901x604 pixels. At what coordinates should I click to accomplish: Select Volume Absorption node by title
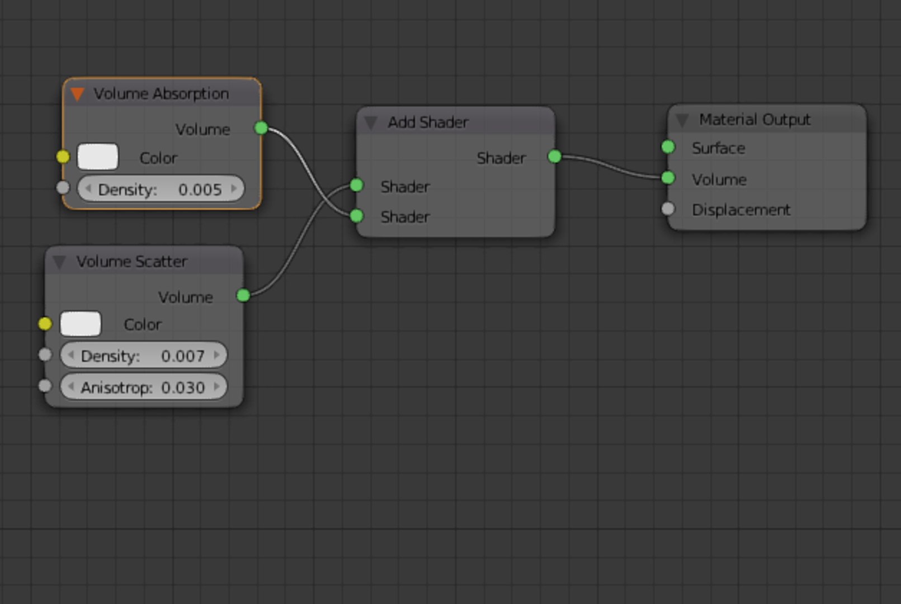[x=161, y=93]
